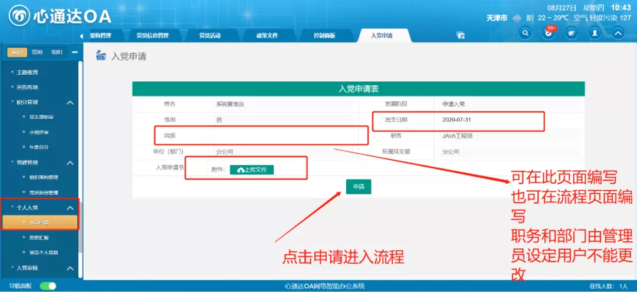Click the search magnifier icon in header
This screenshot has width=637, height=292.
coord(526,34)
